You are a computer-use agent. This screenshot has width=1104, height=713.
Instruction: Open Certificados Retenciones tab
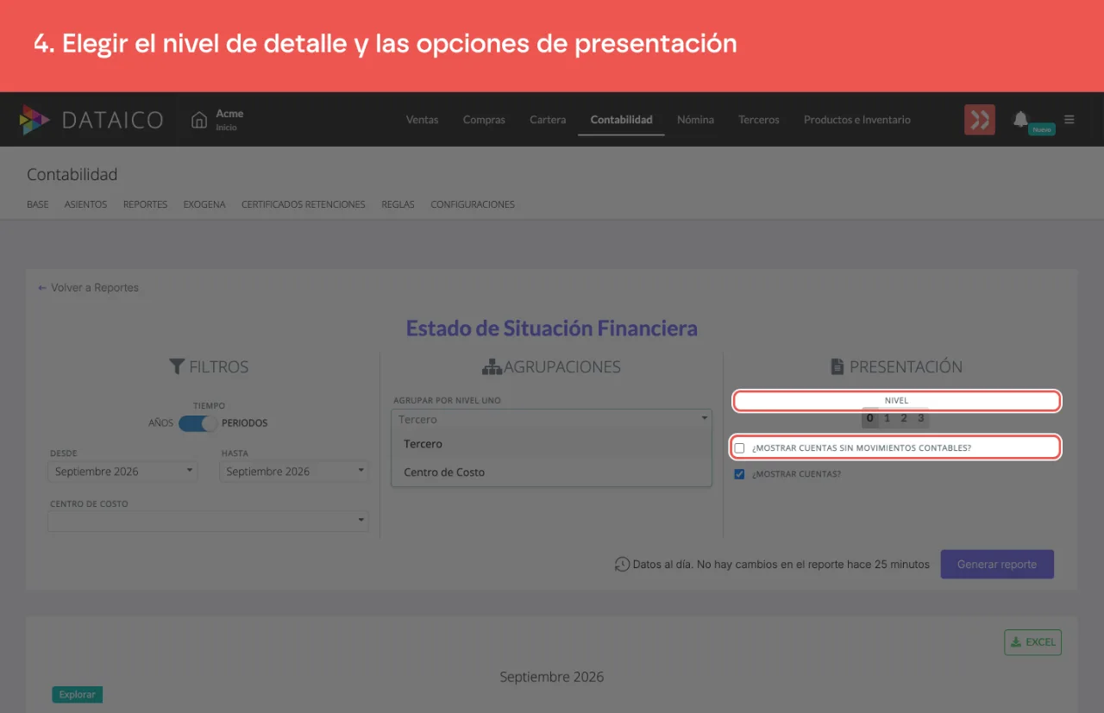[x=304, y=205]
